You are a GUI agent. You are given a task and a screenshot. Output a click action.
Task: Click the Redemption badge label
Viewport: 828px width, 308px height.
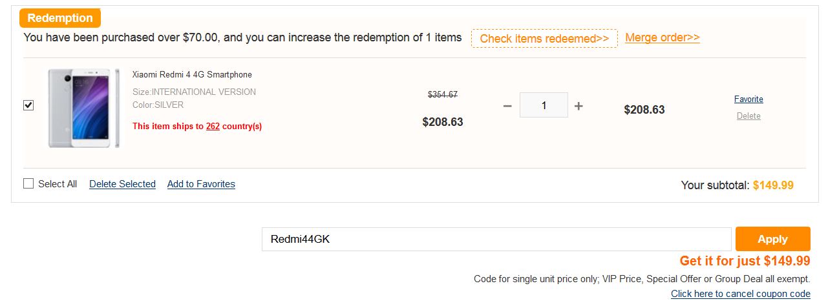point(60,18)
